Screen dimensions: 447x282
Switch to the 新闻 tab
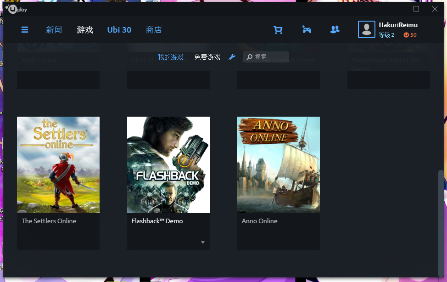54,30
